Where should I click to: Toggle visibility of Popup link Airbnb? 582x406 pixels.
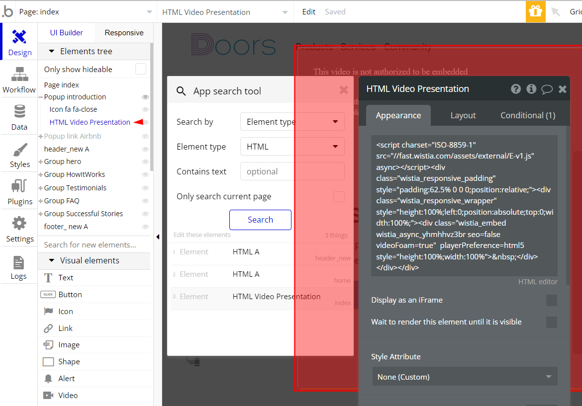click(x=145, y=137)
